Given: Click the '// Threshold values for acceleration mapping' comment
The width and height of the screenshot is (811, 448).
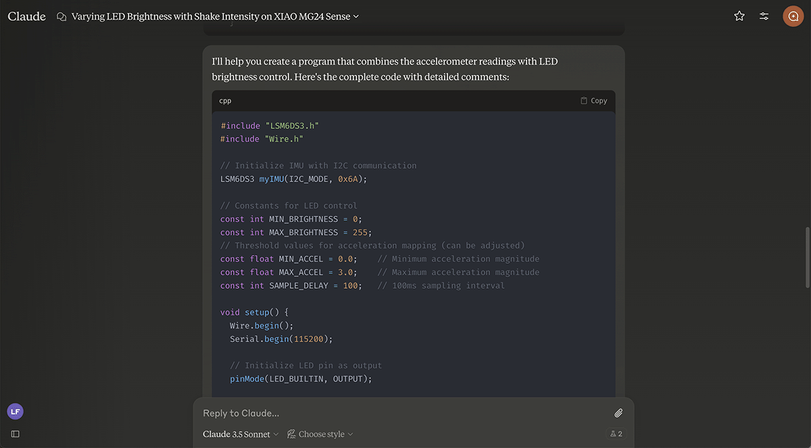Looking at the screenshot, I should pyautogui.click(x=372, y=246).
